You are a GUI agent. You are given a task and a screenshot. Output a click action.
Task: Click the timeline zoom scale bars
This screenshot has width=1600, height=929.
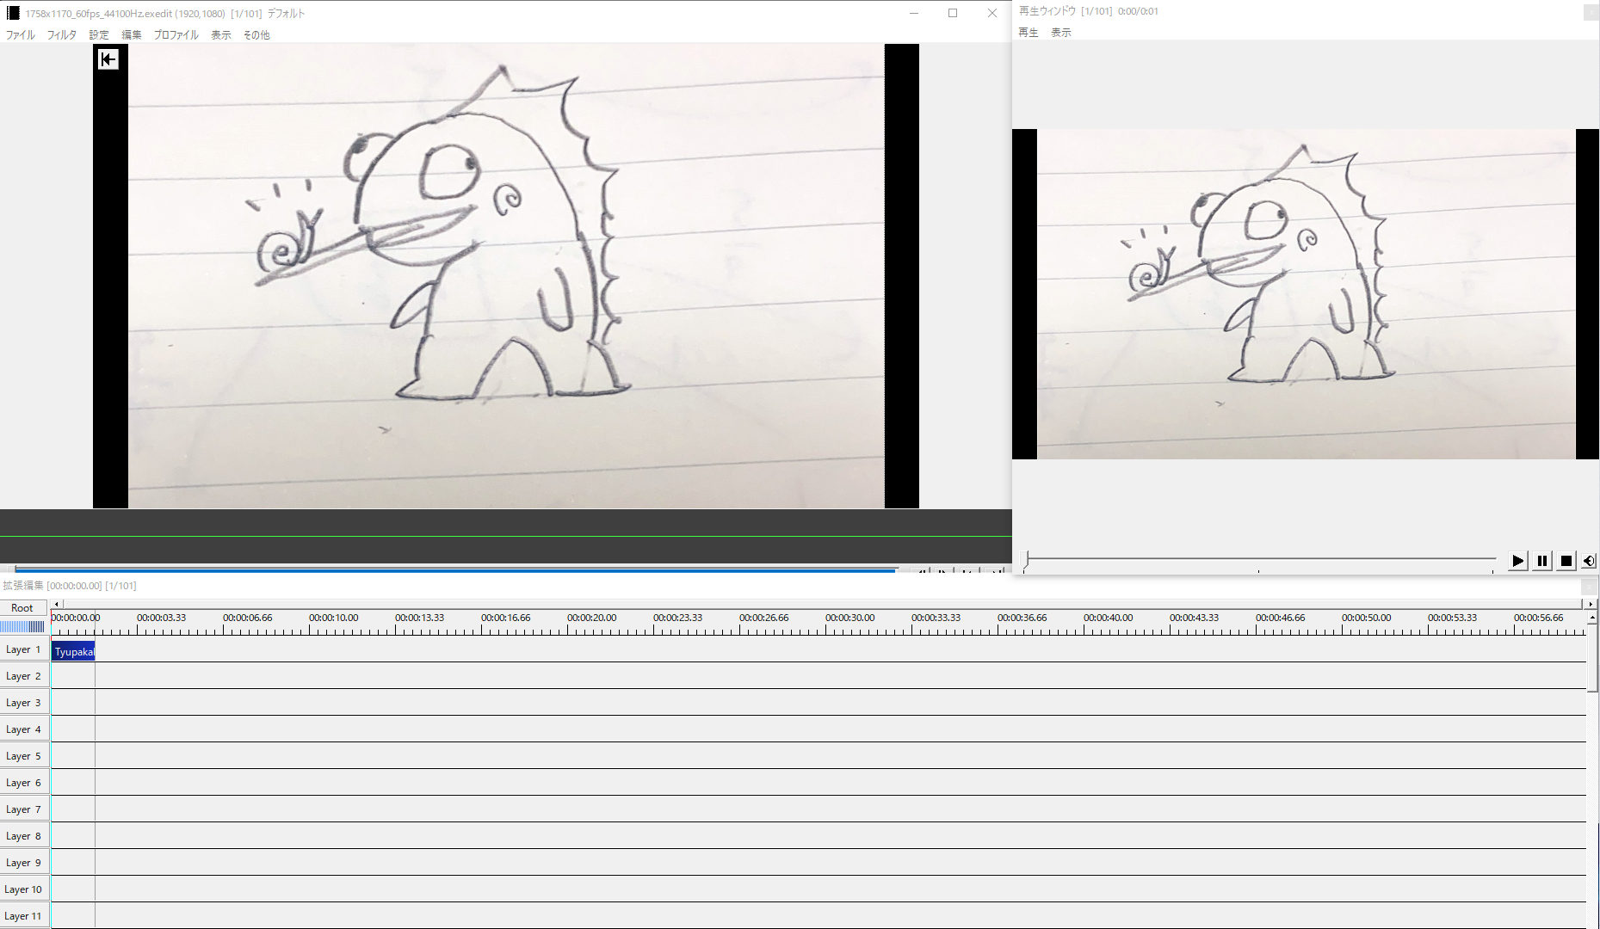[x=23, y=627]
